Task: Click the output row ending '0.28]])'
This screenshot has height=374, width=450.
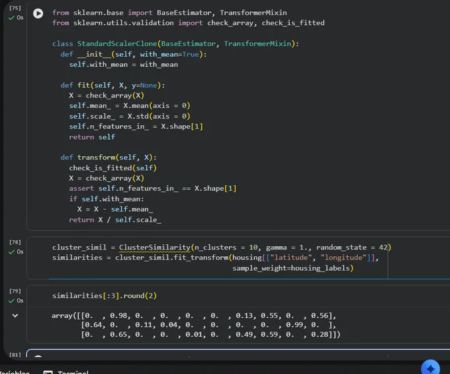Action: pyautogui.click(x=210, y=334)
